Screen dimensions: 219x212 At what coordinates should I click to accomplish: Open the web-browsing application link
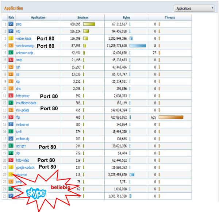click(x=25, y=46)
